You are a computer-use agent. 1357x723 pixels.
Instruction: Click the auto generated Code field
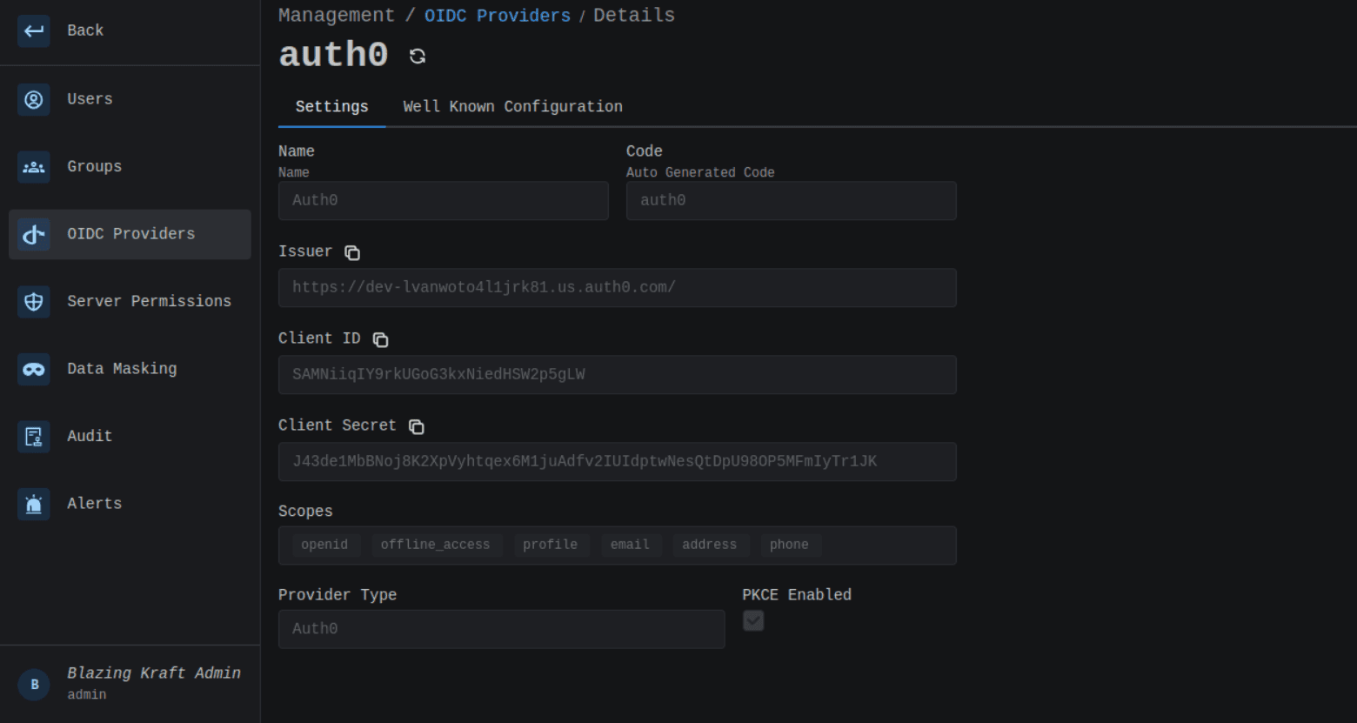pyautogui.click(x=792, y=201)
